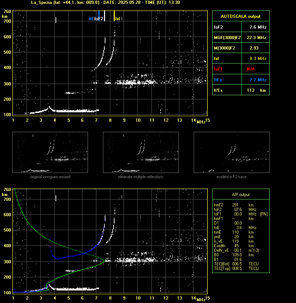Click the blue ftEs label in AUTOSCALA table
This screenshot has height=303, width=296.
[x=218, y=79]
